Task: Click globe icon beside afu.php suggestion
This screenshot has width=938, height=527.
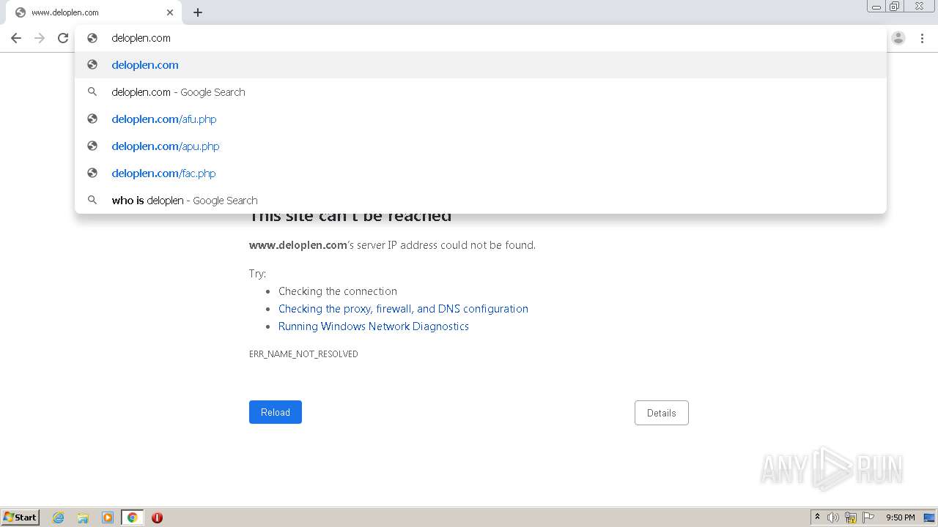Action: 92,119
